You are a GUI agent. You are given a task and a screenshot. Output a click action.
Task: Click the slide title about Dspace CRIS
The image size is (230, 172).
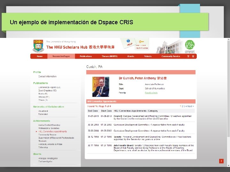[x=72, y=22]
